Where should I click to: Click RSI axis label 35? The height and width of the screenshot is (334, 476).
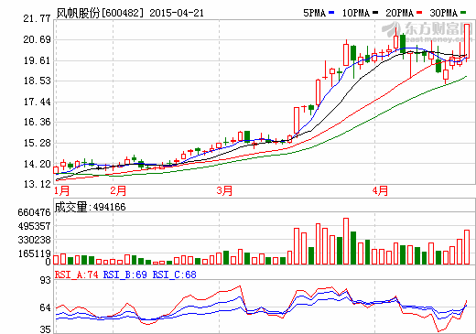click(46, 329)
